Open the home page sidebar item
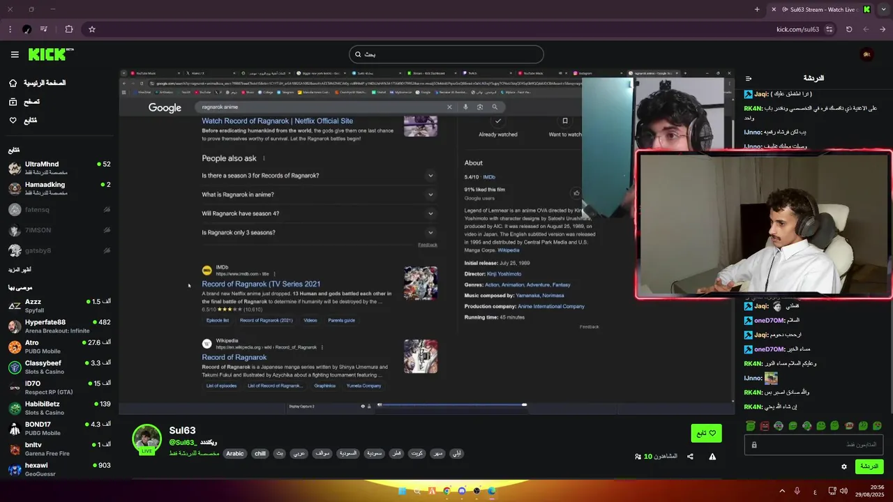This screenshot has width=893, height=502. [x=38, y=83]
